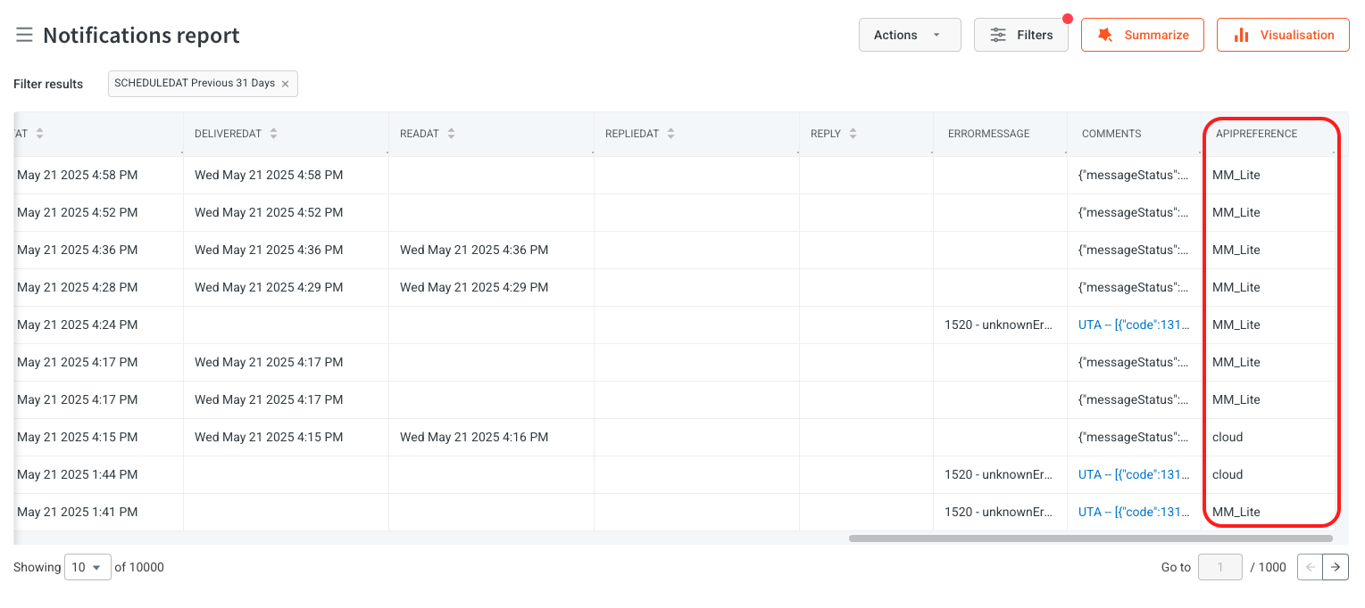Screen dimensions: 1365x608
Task: Sort by the REPLY column
Action: [x=853, y=134]
